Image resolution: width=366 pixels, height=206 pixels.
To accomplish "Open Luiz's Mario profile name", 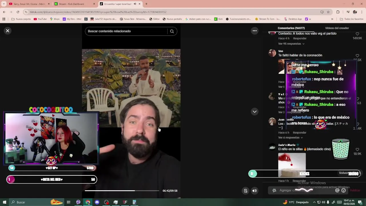I will (287, 145).
